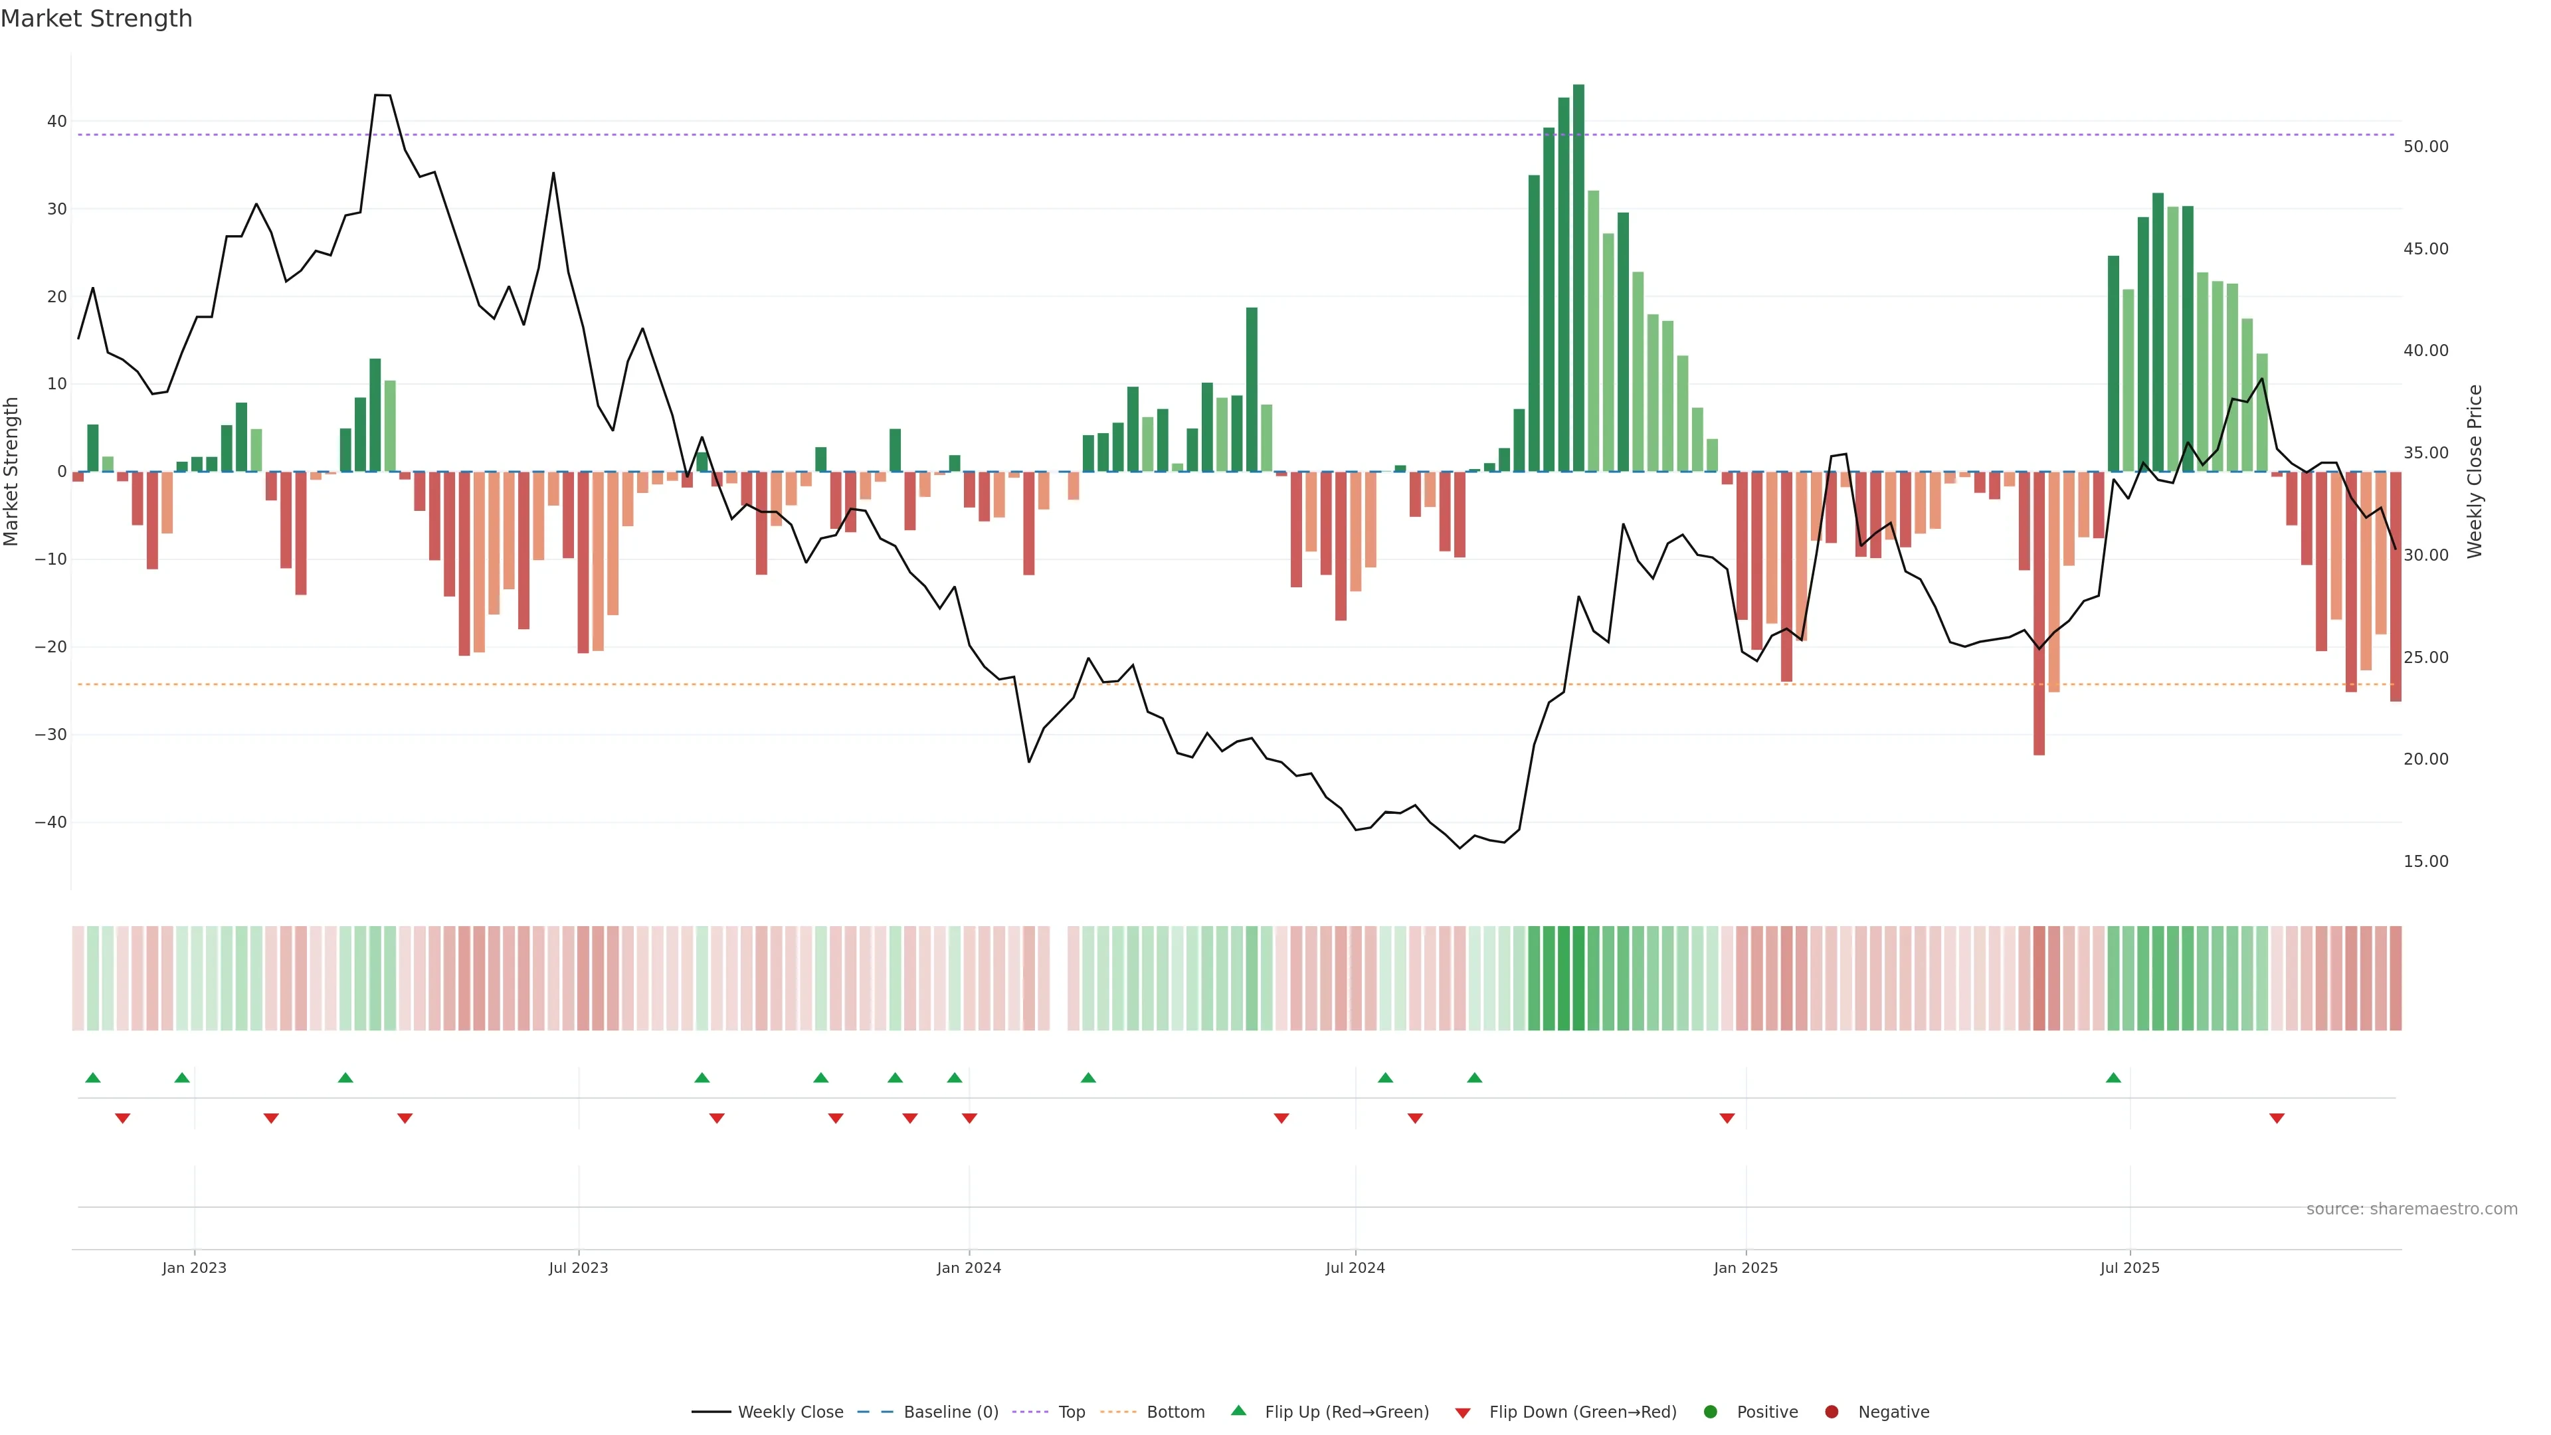Click the first green flip up triangle

coord(93,1078)
